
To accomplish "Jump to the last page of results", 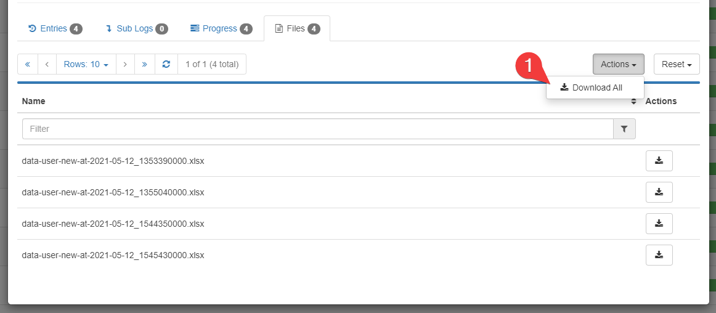I will click(144, 64).
